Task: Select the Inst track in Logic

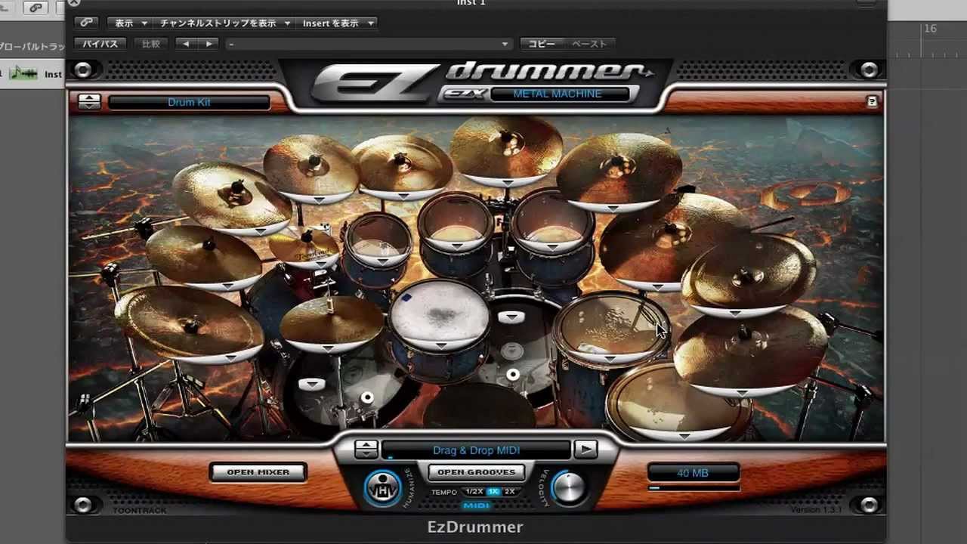Action: pos(32,74)
